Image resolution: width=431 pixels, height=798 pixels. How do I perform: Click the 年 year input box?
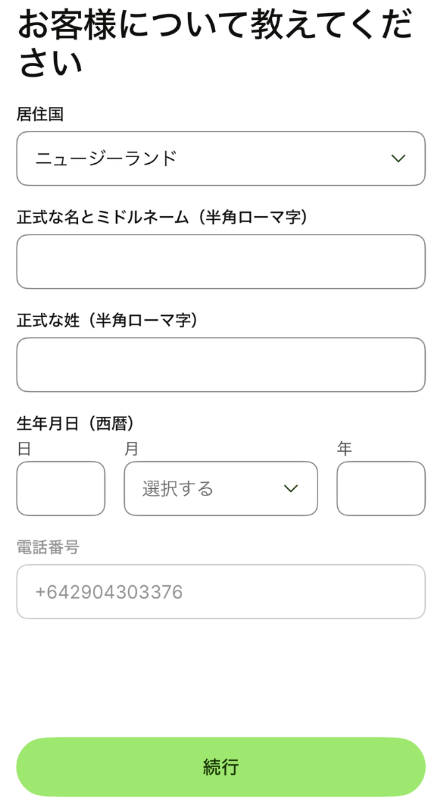[x=381, y=488]
